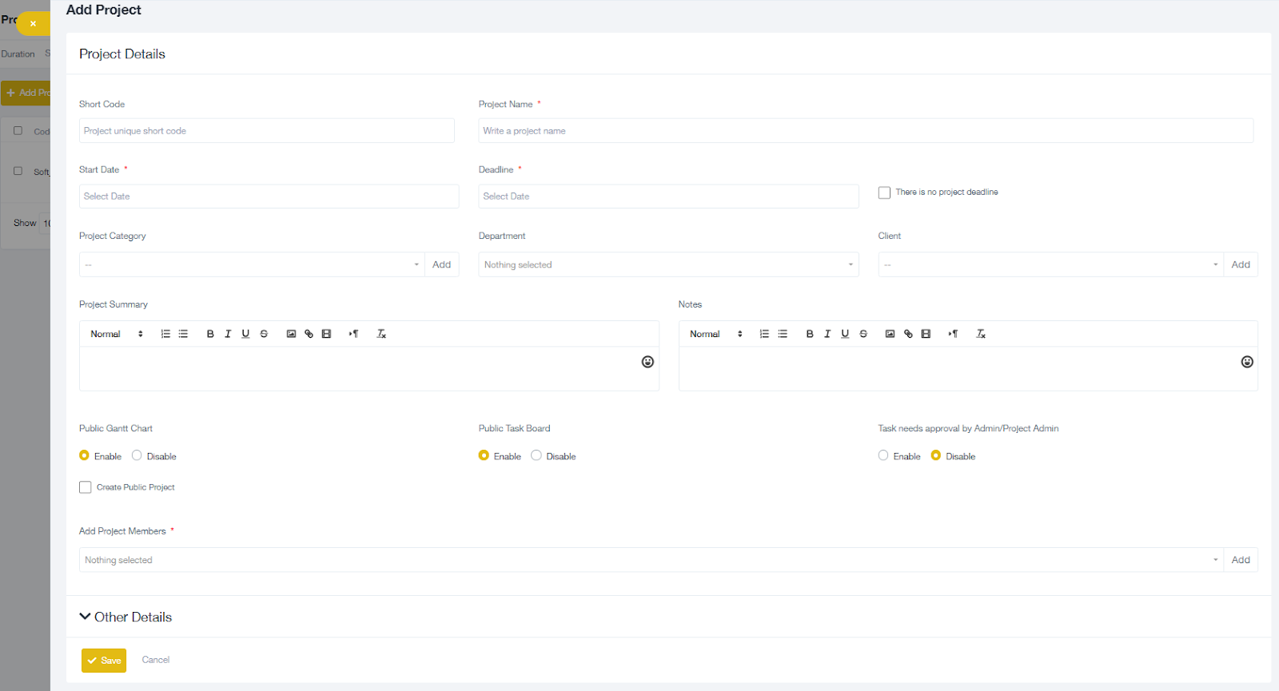Insert bullet list in Notes editor
The height and width of the screenshot is (691, 1279).
(x=783, y=334)
